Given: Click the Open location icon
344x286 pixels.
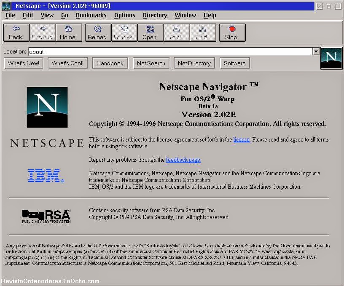Looking at the screenshot, I should click(150, 32).
